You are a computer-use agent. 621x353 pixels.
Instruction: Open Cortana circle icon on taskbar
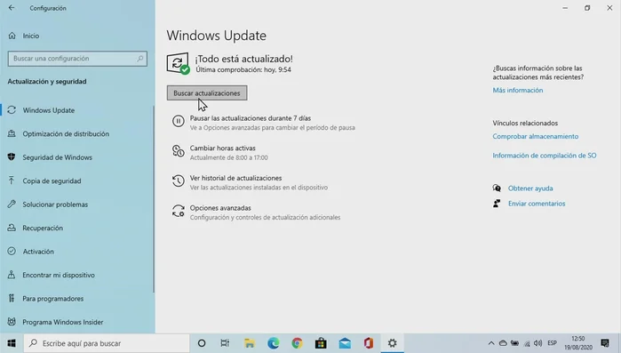click(202, 343)
